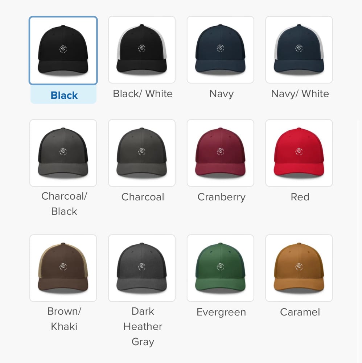The width and height of the screenshot is (362, 363).
Task: Pick the Navy hat option
Action: [x=221, y=49]
